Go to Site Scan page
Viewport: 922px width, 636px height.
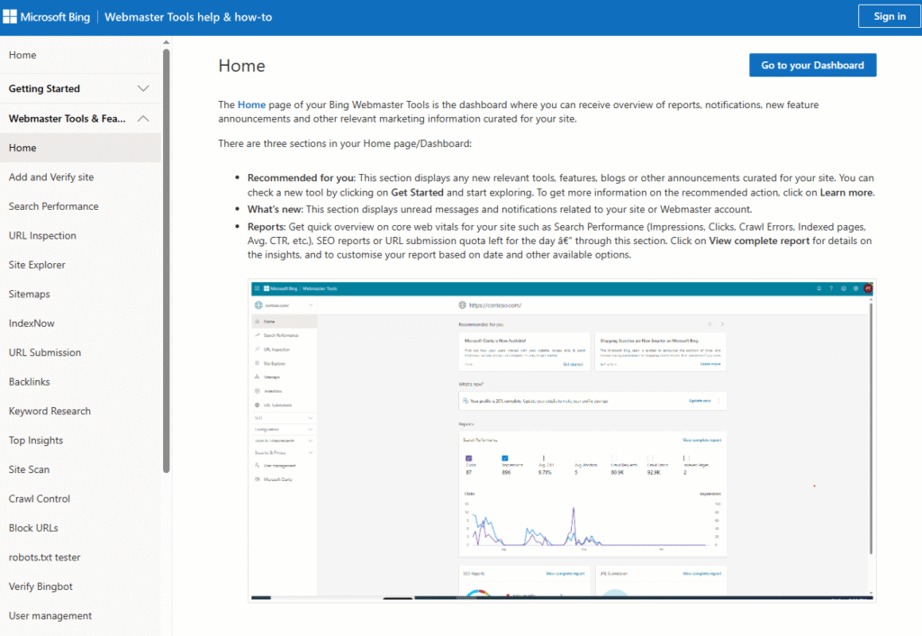click(x=29, y=469)
